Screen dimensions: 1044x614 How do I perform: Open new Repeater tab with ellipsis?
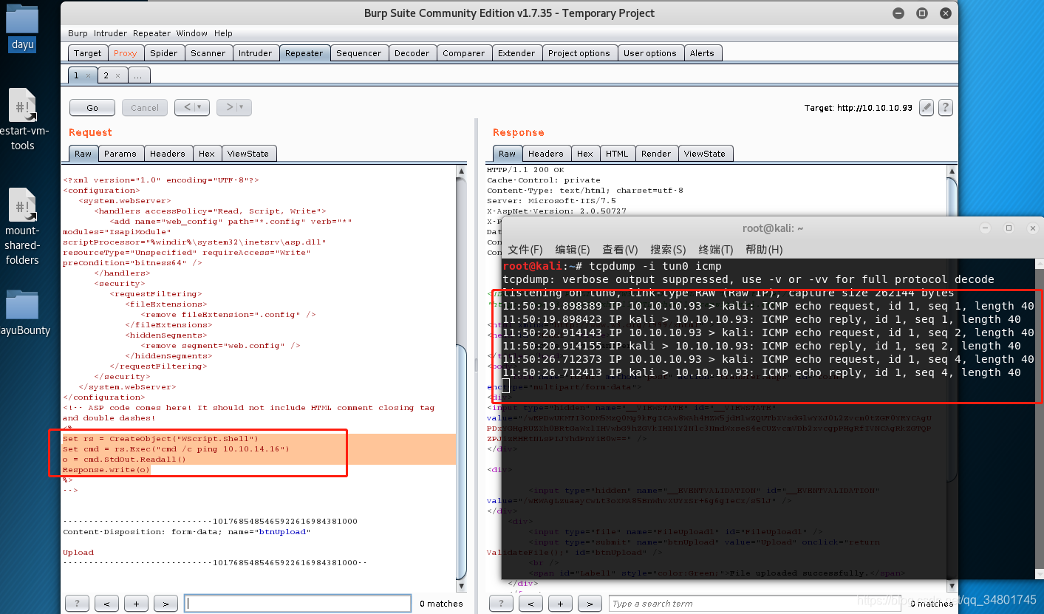point(139,75)
